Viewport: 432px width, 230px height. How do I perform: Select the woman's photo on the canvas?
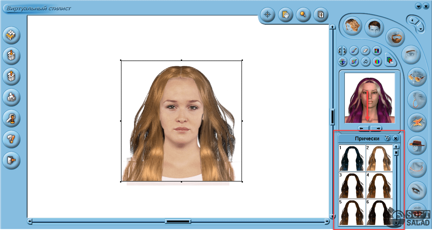(x=181, y=121)
